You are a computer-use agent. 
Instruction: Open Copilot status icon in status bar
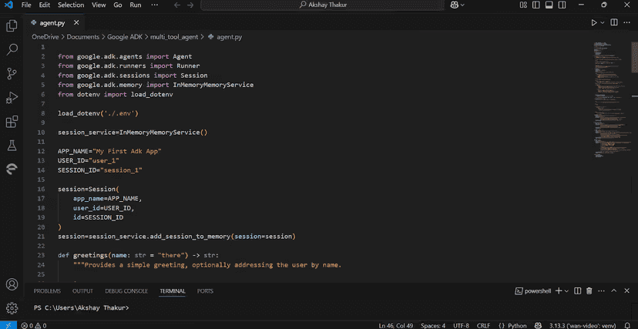click(x=538, y=325)
